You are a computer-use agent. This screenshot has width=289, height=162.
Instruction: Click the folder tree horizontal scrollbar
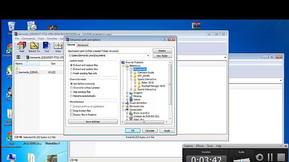coord(144,122)
